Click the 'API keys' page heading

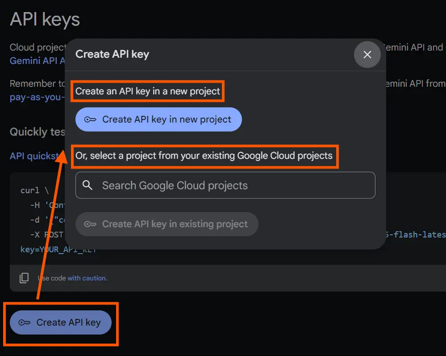point(45,19)
